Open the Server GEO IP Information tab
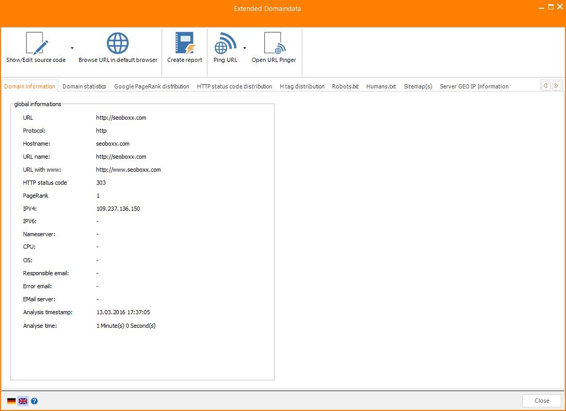566x411 pixels. click(474, 86)
